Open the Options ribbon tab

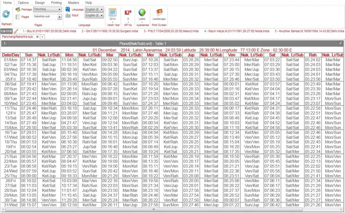(23, 2)
